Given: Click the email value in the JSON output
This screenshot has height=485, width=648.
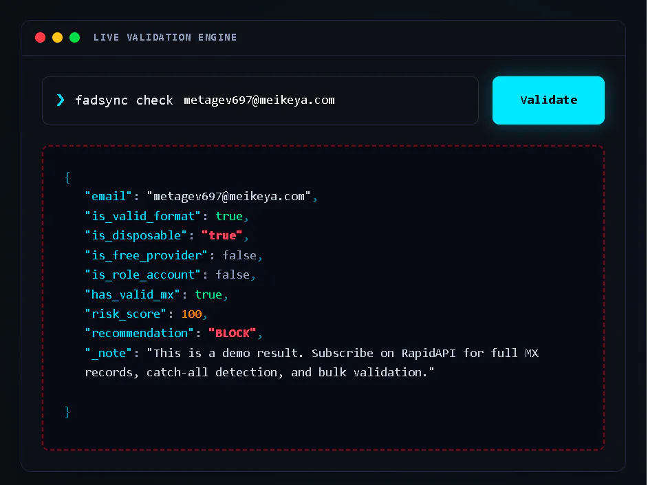Looking at the screenshot, I should point(228,196).
